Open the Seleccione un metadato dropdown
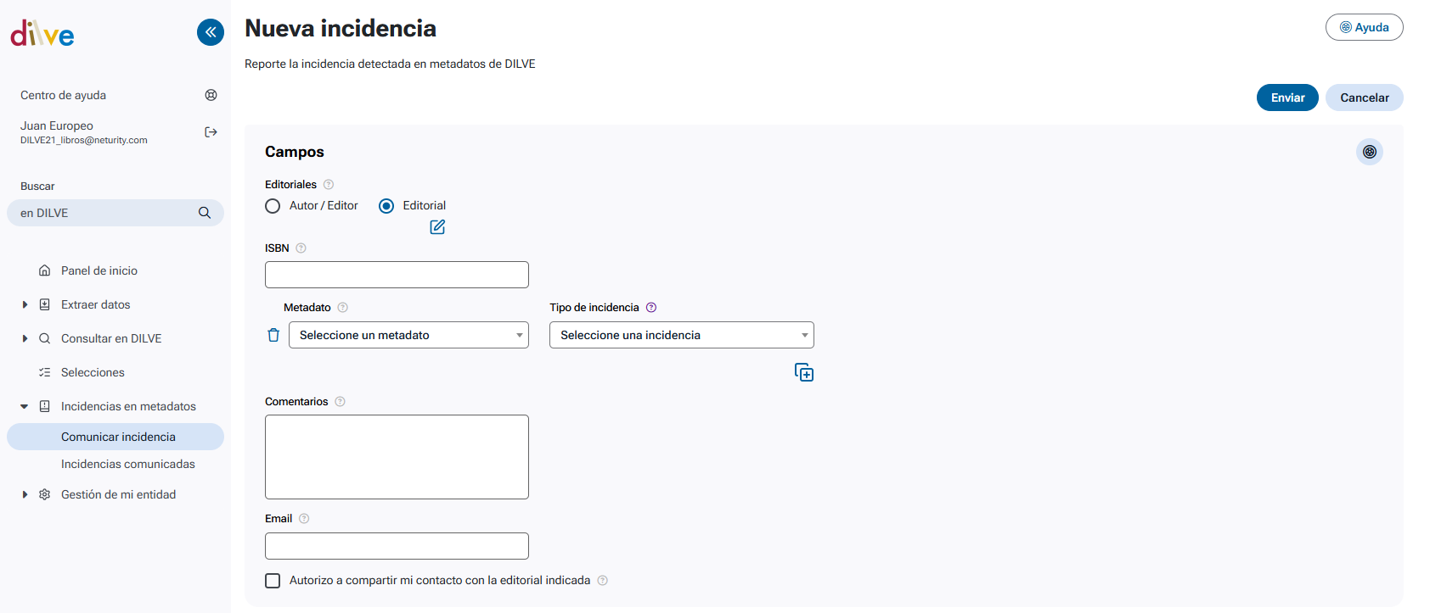The height and width of the screenshot is (613, 1430). tap(408, 335)
